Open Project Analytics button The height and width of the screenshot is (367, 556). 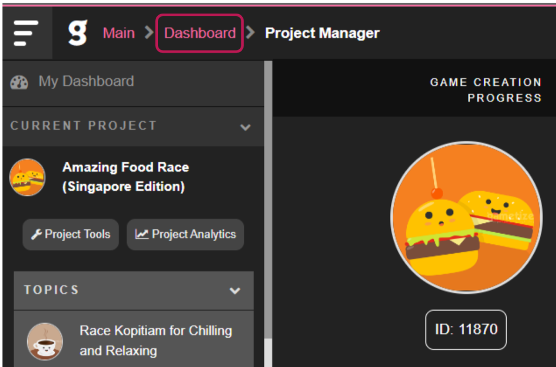coord(185,234)
